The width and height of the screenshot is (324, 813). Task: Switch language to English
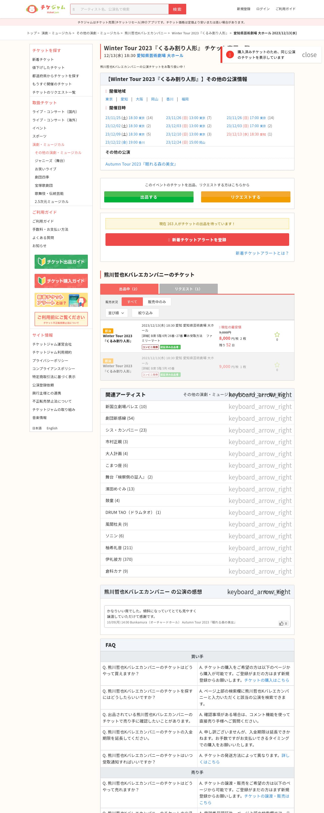[52, 428]
